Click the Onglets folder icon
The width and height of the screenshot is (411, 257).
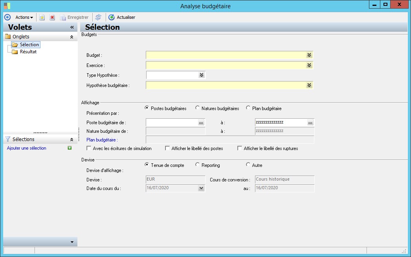pos(8,36)
